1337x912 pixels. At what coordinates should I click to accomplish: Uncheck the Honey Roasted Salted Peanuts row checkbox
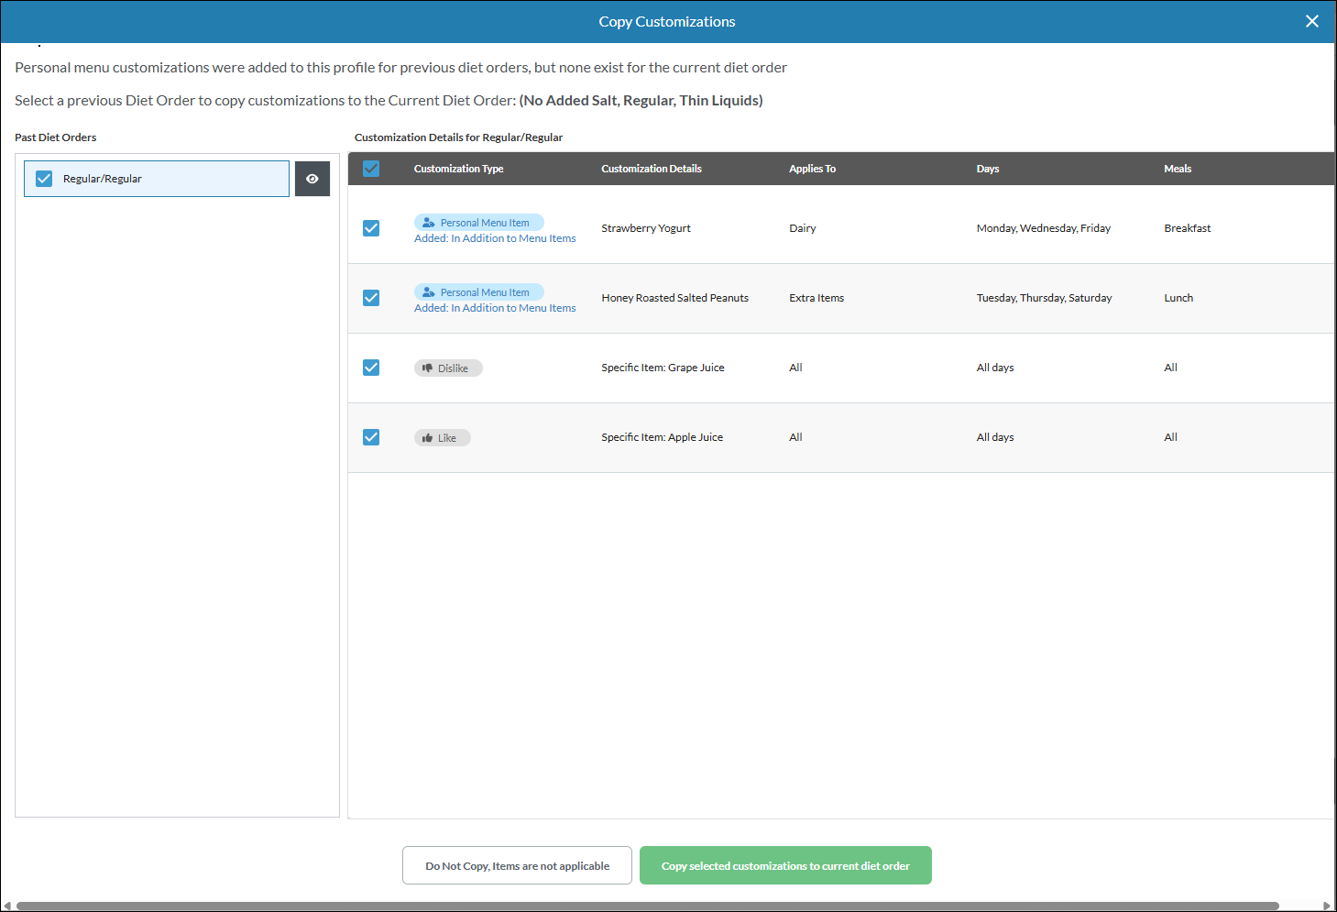point(371,298)
